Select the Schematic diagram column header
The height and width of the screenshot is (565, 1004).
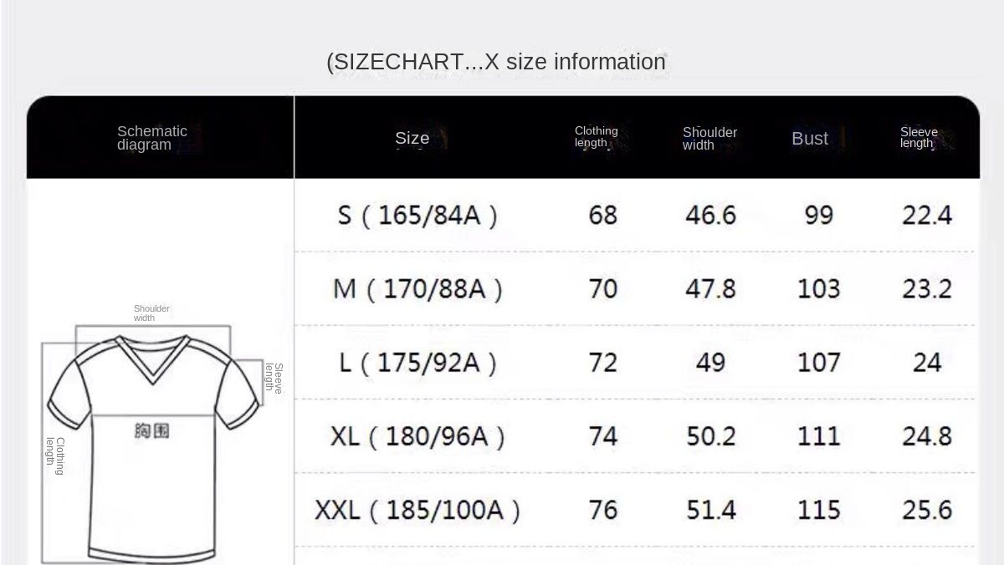click(x=152, y=138)
